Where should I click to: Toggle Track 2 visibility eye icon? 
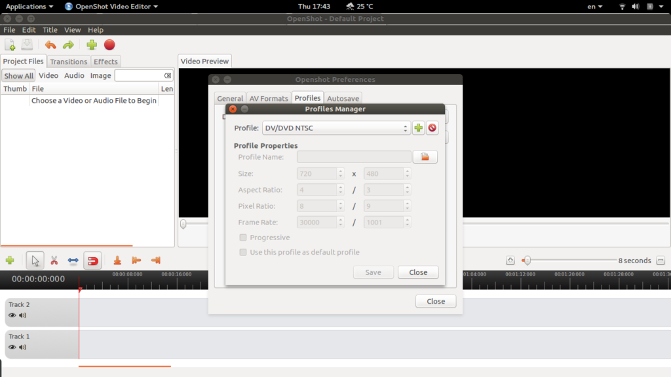coord(12,315)
